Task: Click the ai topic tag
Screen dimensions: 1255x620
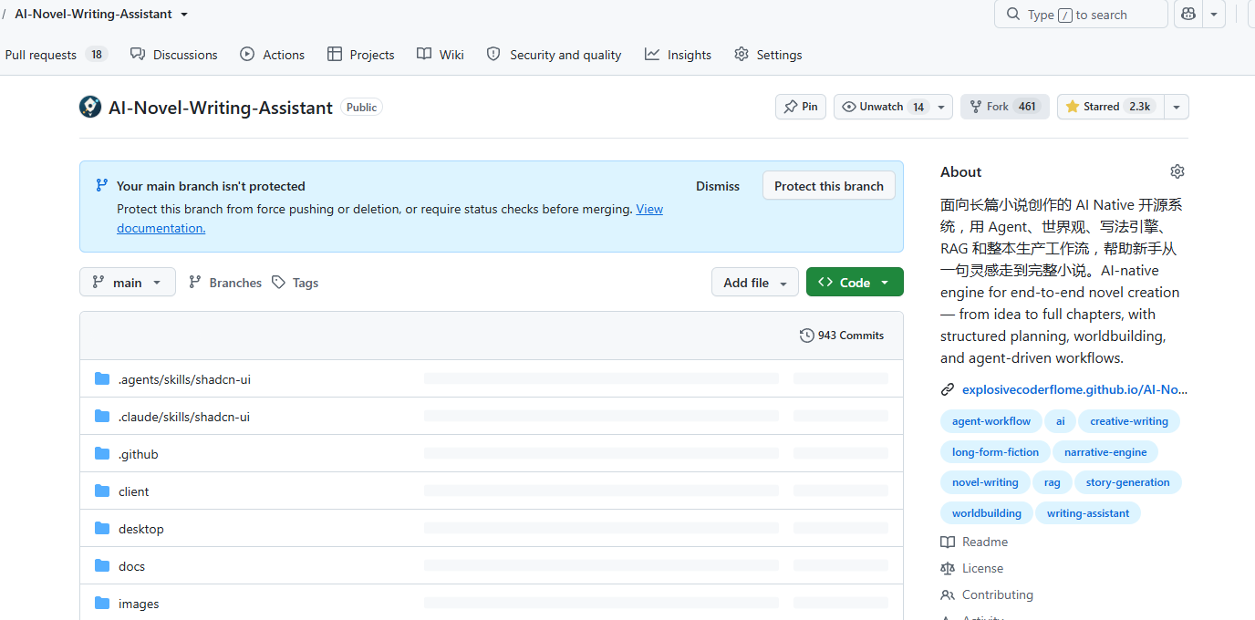Action: point(1061,421)
